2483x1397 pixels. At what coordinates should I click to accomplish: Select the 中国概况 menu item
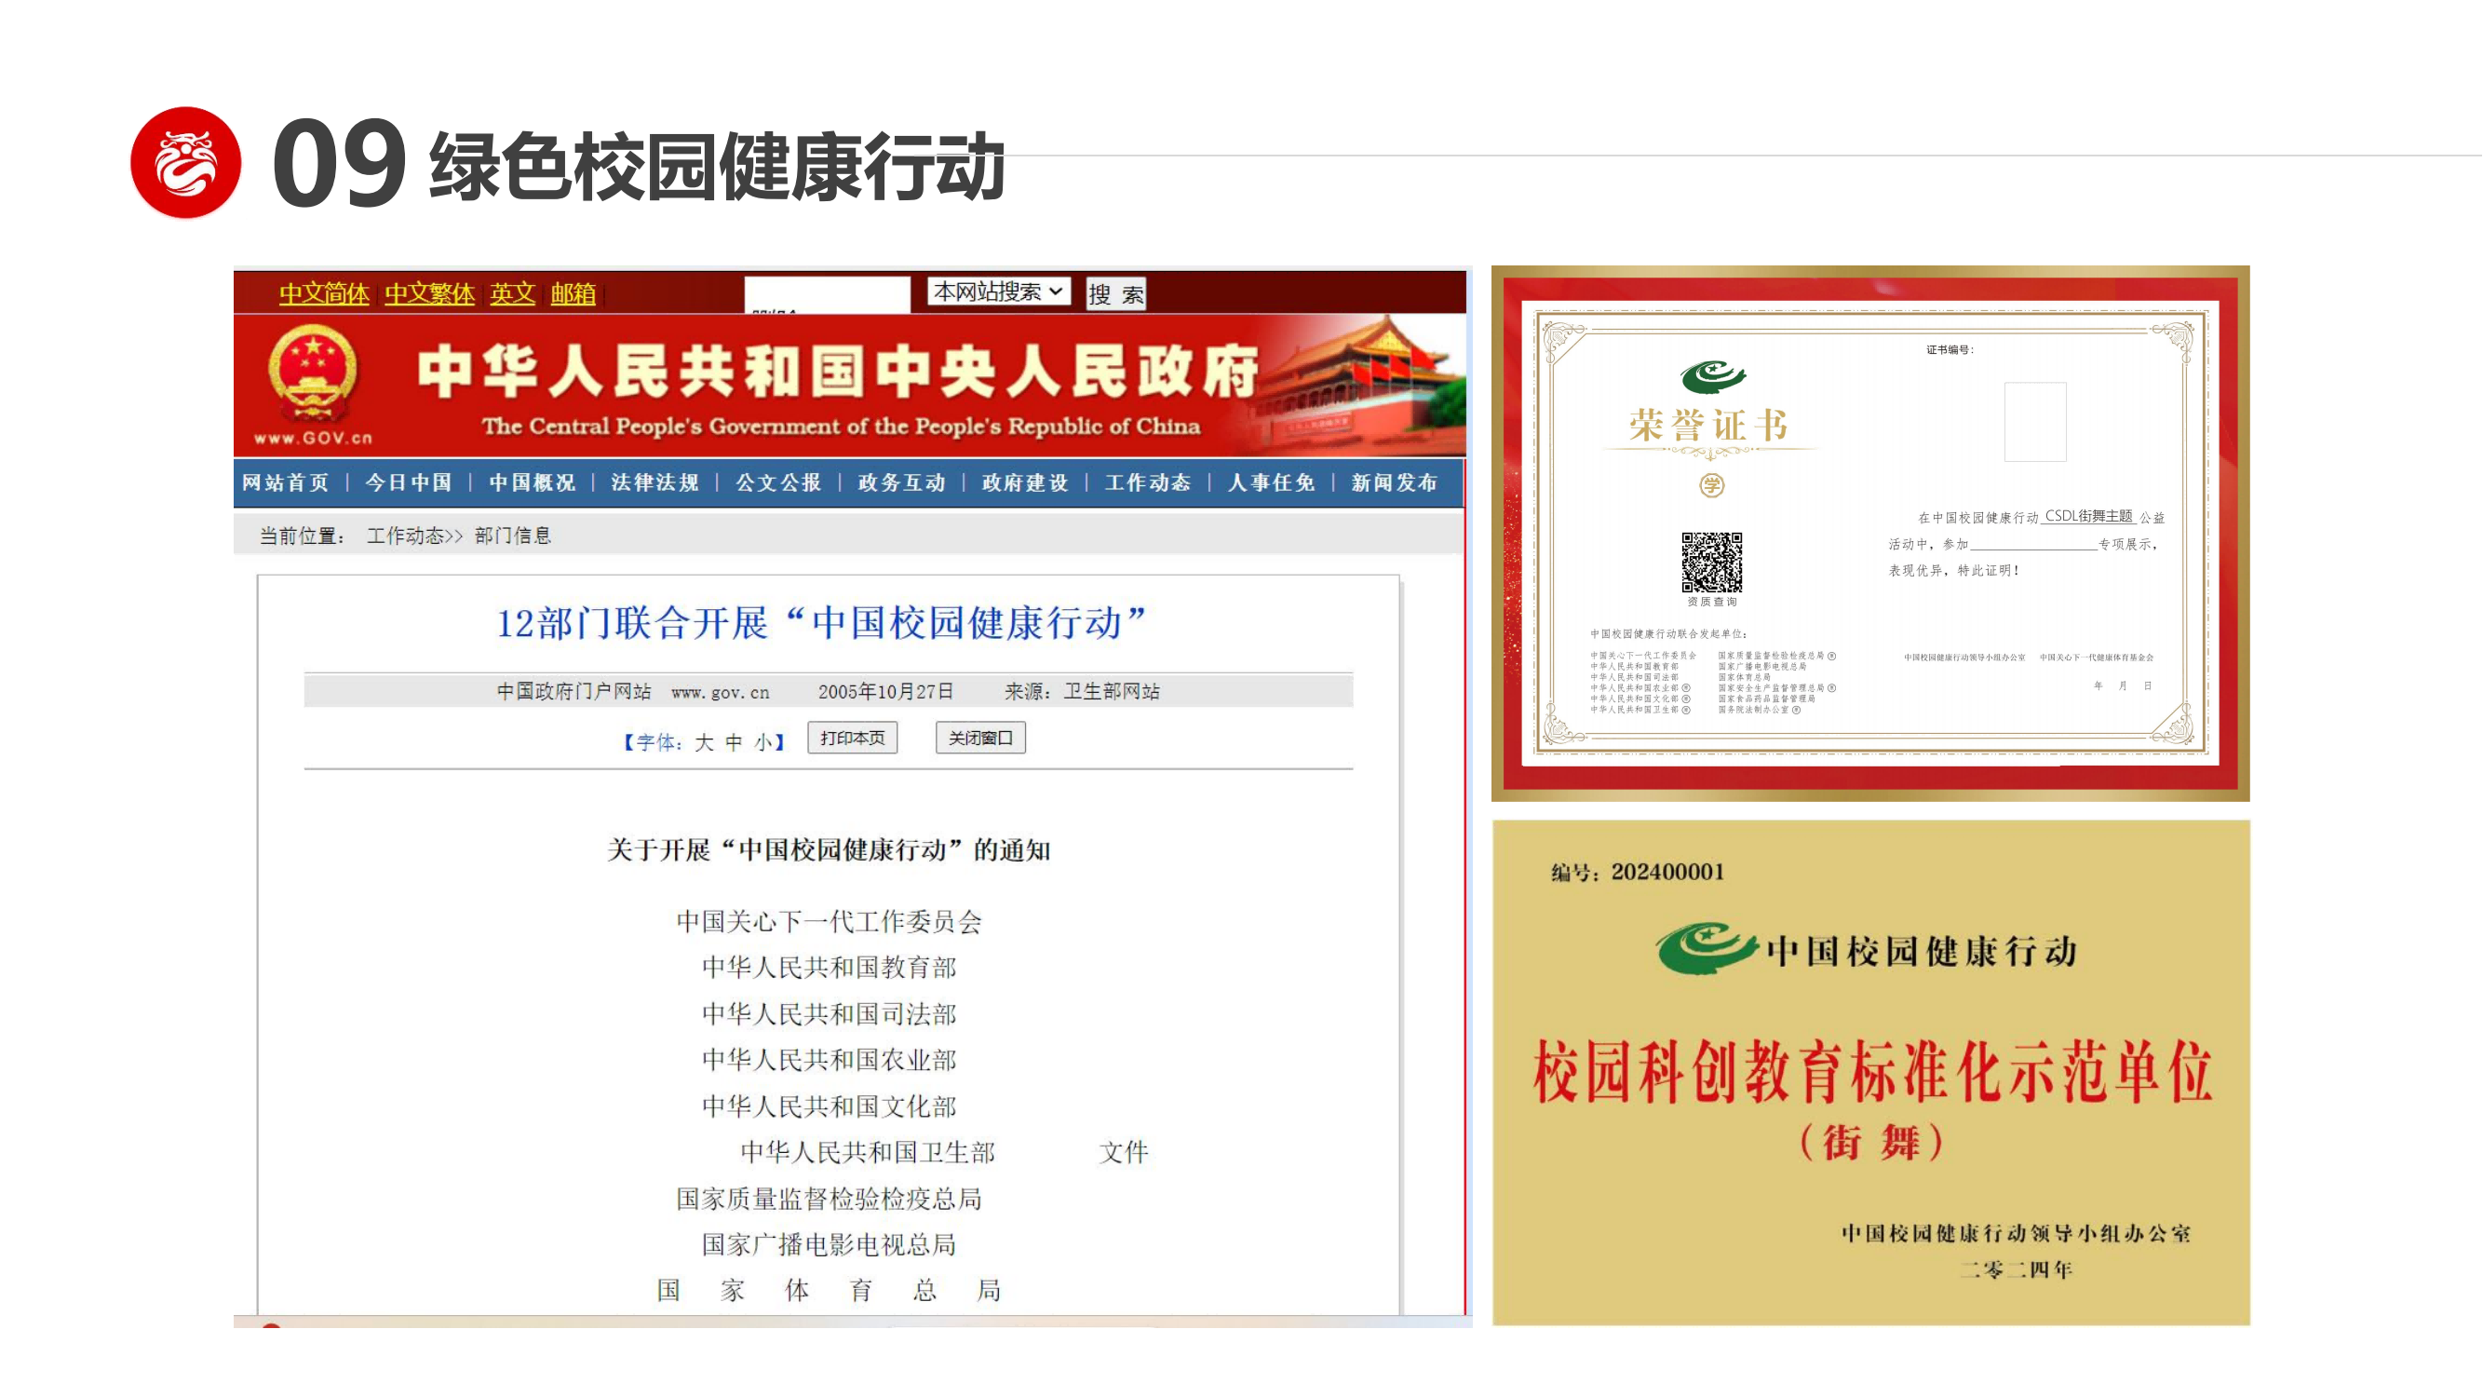click(533, 482)
